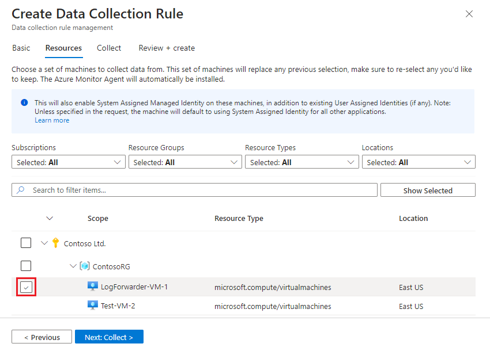Click the info icon in the blue notice banner

[x=22, y=102]
